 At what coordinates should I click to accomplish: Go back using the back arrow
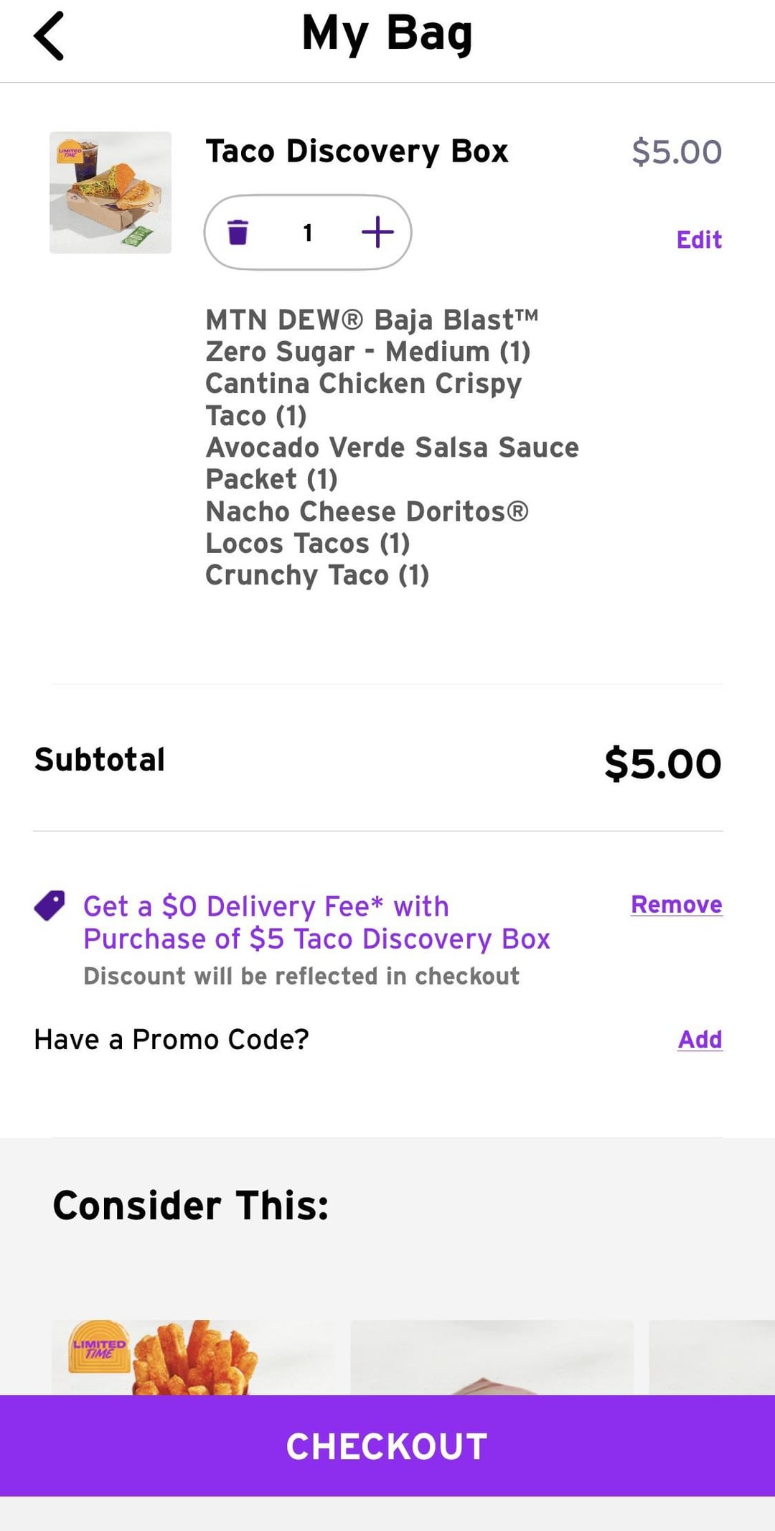coord(49,36)
